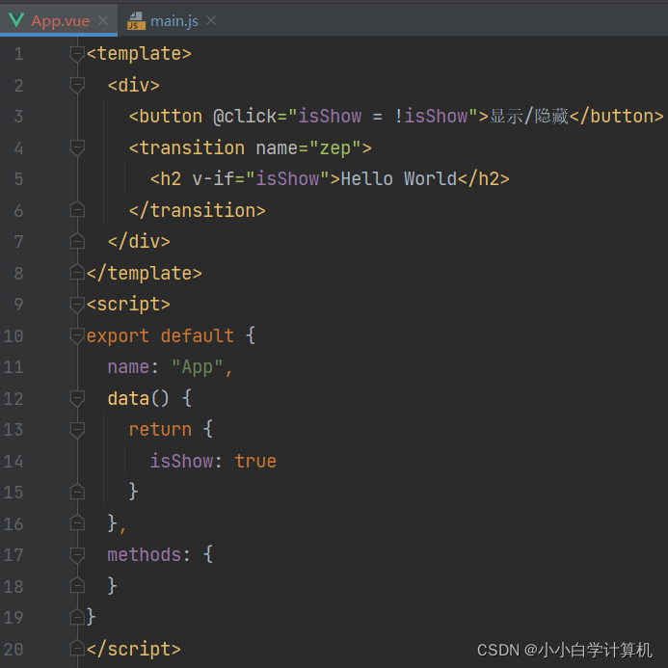Screen dimensions: 668x668
Task: Click fold end marker on line 7
Action: tap(77, 241)
